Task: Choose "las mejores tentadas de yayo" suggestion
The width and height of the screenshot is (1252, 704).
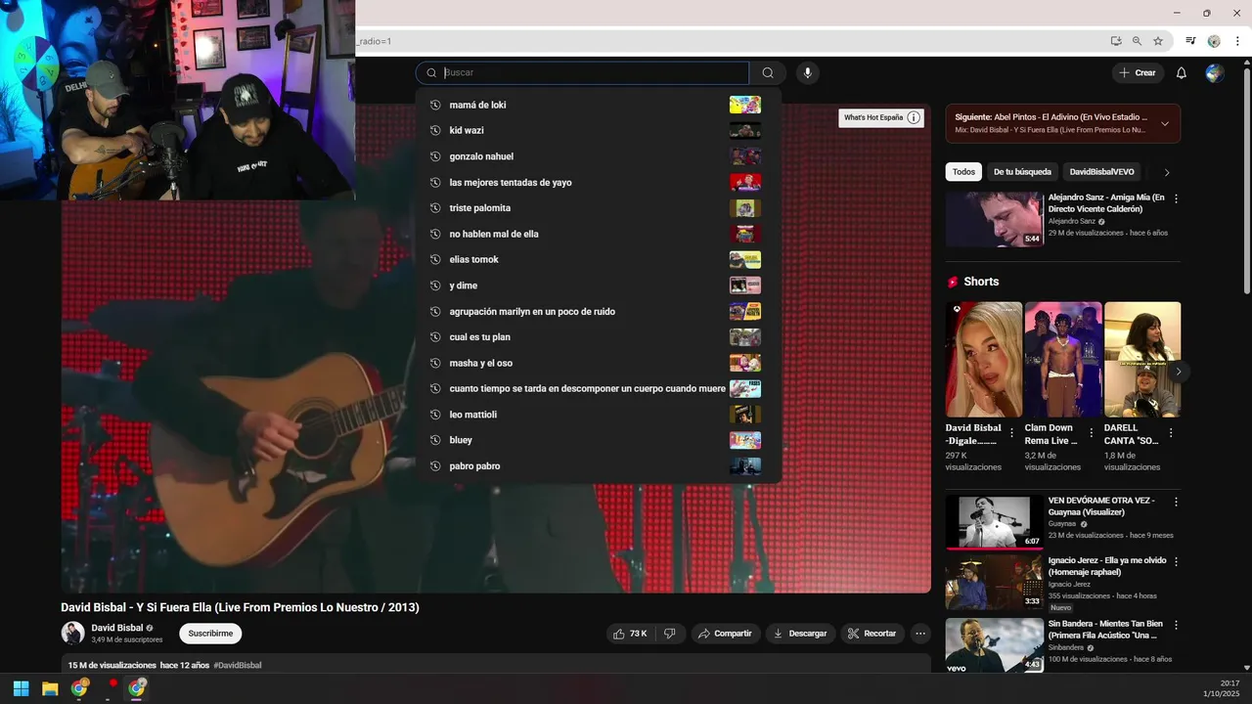Action: (598, 182)
